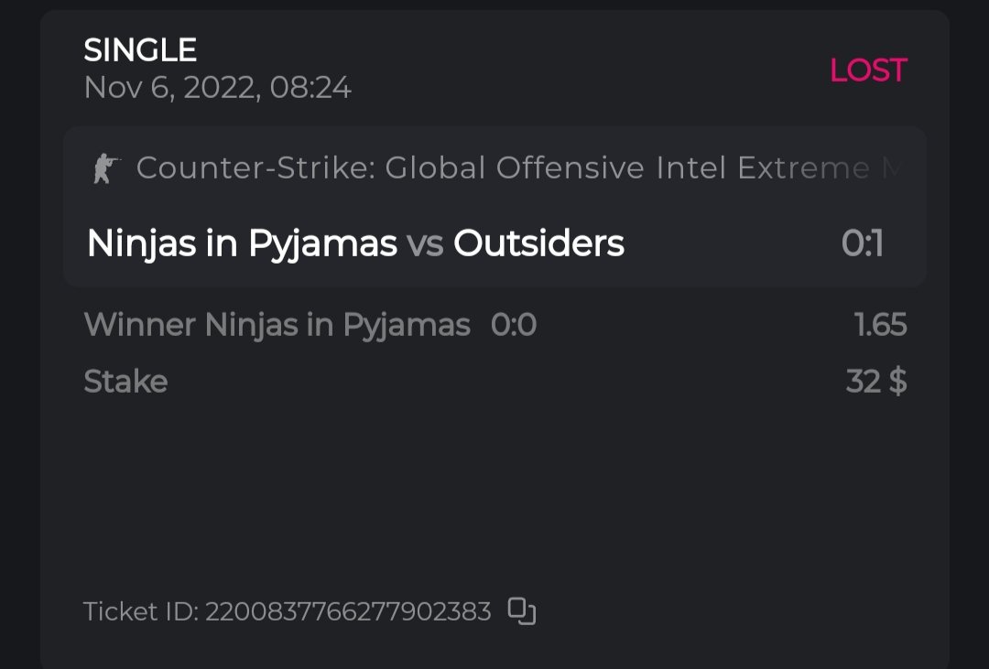Tap the LOST status label
Viewport: 989px width, 669px height.
[x=867, y=70]
